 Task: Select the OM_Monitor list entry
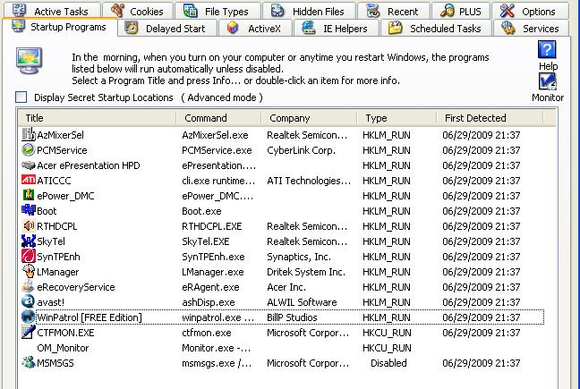[63, 348]
